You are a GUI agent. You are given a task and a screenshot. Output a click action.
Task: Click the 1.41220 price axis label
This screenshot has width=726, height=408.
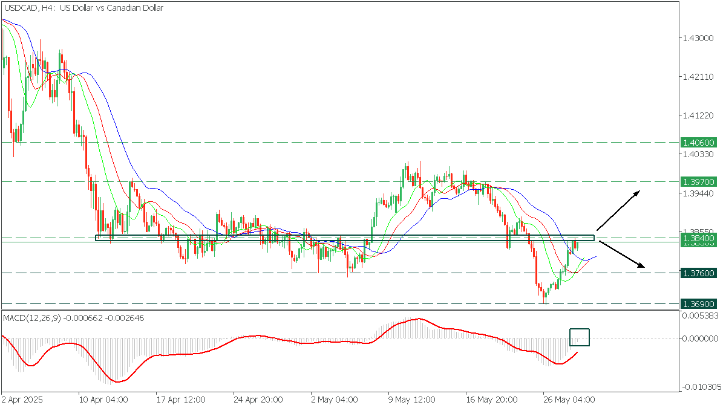(698, 115)
